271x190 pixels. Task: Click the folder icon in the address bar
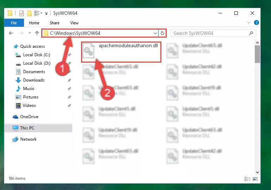tap(46, 33)
